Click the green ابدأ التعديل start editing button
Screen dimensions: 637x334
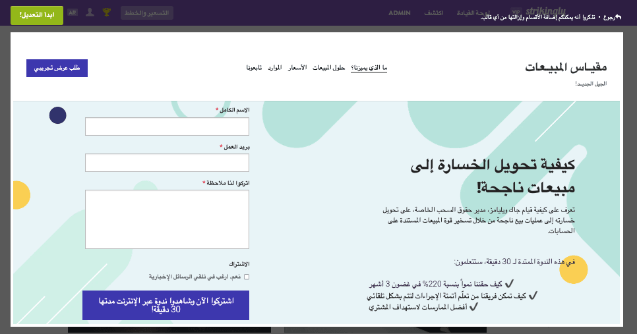(37, 15)
